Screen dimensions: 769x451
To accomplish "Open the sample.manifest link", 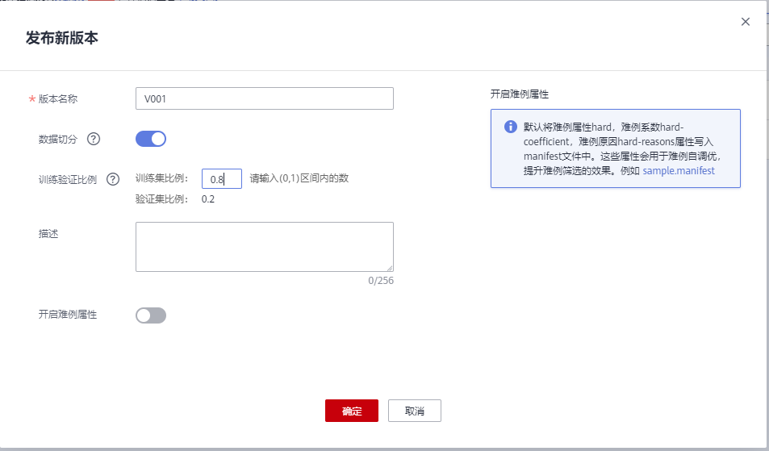I will click(x=679, y=171).
